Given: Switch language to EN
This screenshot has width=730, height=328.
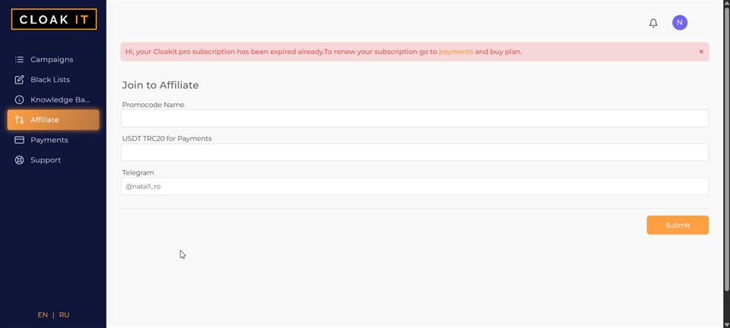Looking at the screenshot, I should (x=43, y=314).
